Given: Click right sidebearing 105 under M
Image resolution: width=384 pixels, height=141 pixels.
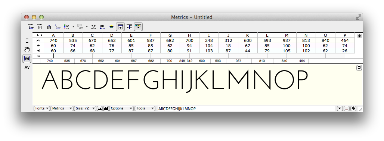Looking at the screenshot, I should point(287,50).
